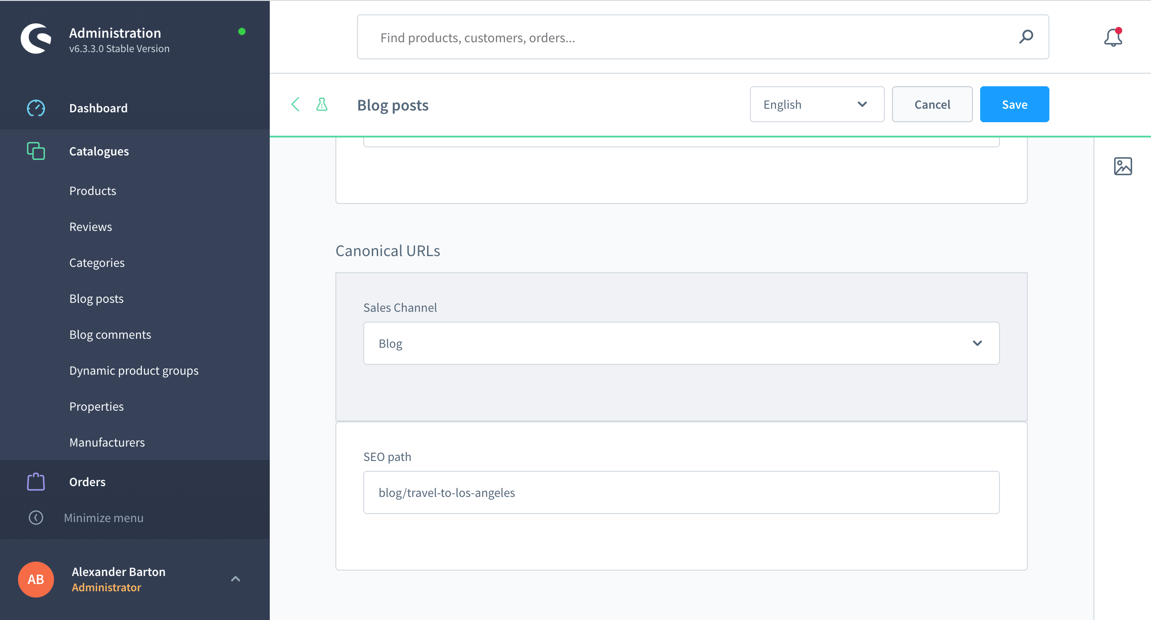Click the Dashboard gauge icon
This screenshot has height=620, width=1151.
pos(36,108)
